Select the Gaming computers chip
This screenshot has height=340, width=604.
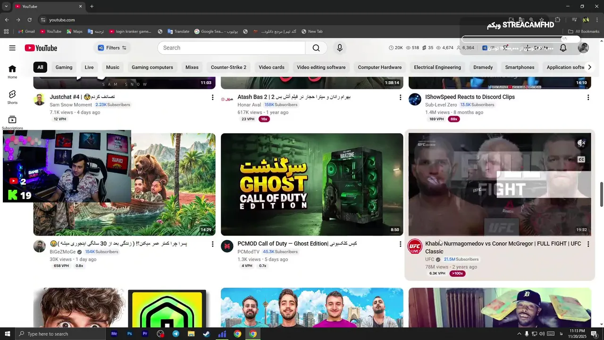(x=152, y=67)
